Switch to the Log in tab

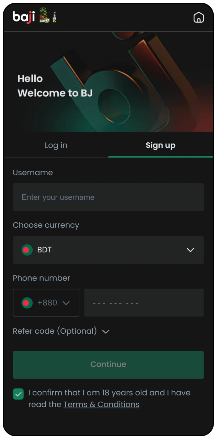(56, 145)
